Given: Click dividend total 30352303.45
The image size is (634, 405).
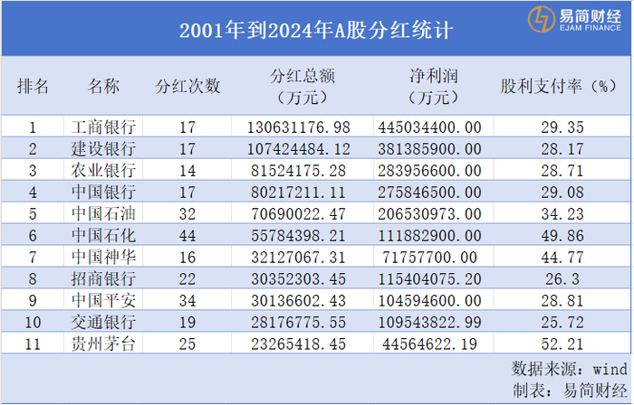Looking at the screenshot, I should pyautogui.click(x=298, y=279).
